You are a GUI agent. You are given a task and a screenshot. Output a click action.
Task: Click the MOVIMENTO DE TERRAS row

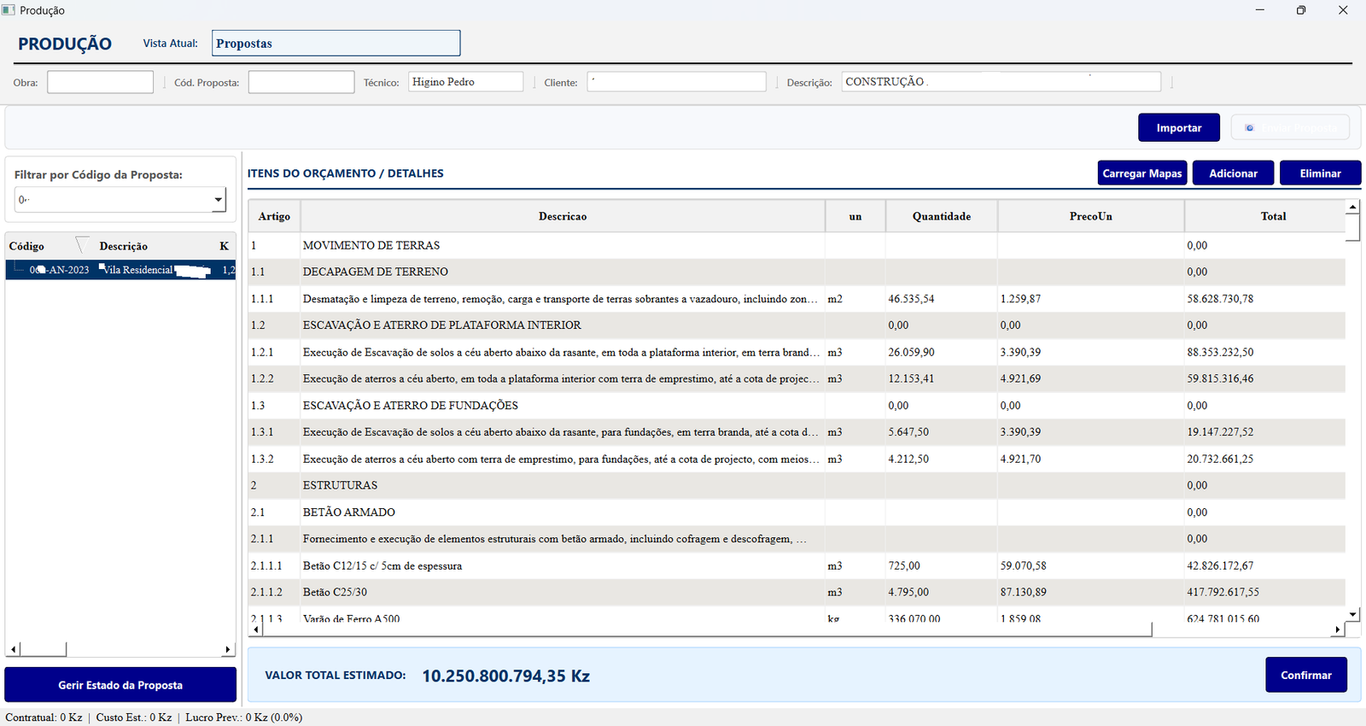coord(797,245)
